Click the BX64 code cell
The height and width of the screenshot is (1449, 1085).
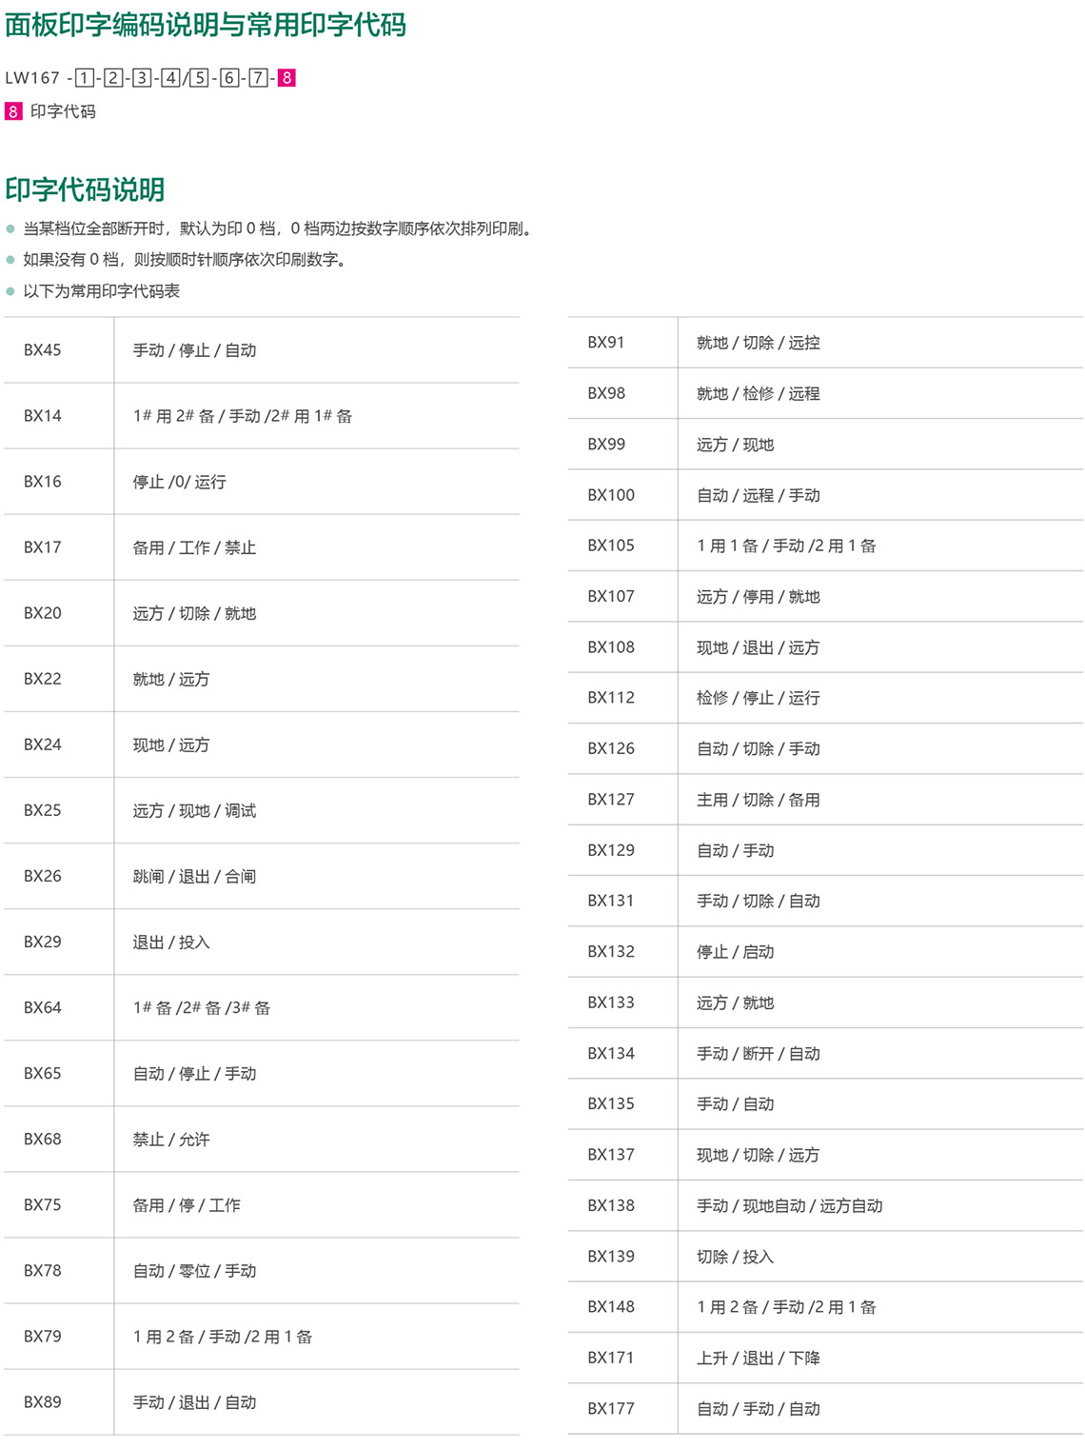(43, 1007)
